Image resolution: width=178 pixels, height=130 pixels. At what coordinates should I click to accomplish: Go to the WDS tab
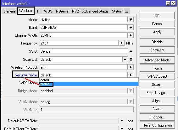click(x=48, y=11)
